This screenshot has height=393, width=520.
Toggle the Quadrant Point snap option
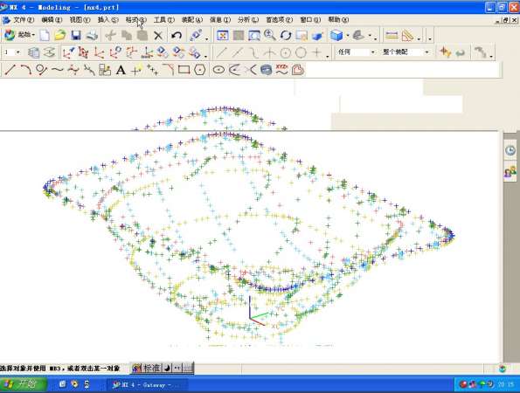point(301,52)
